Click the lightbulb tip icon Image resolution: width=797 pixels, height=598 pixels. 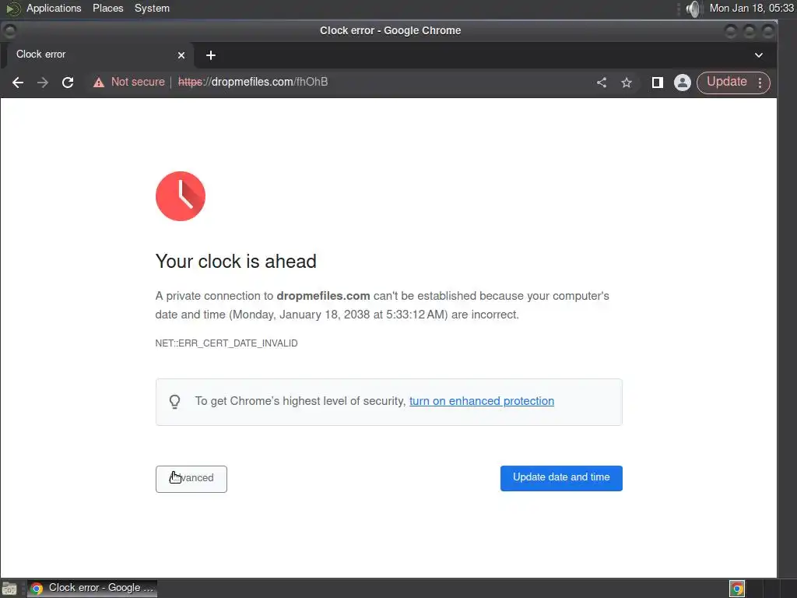[175, 402]
